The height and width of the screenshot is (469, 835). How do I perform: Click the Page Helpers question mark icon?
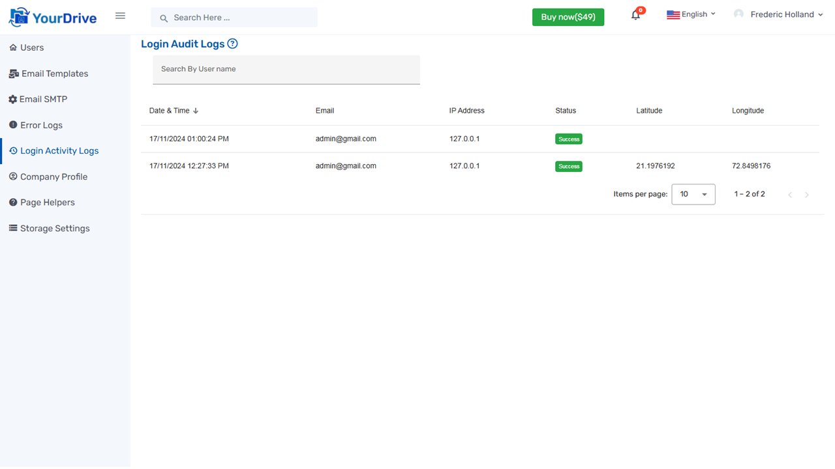point(12,202)
